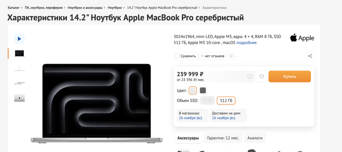Open the Apple brand logo

[x=302, y=38]
